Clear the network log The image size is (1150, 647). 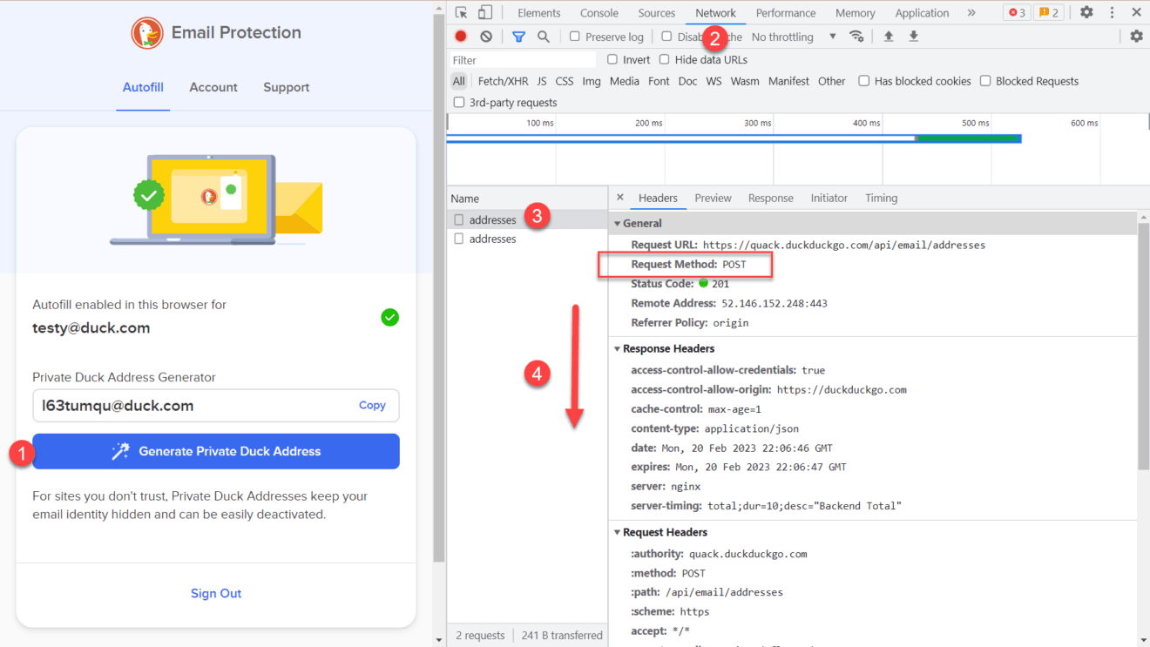tap(486, 37)
